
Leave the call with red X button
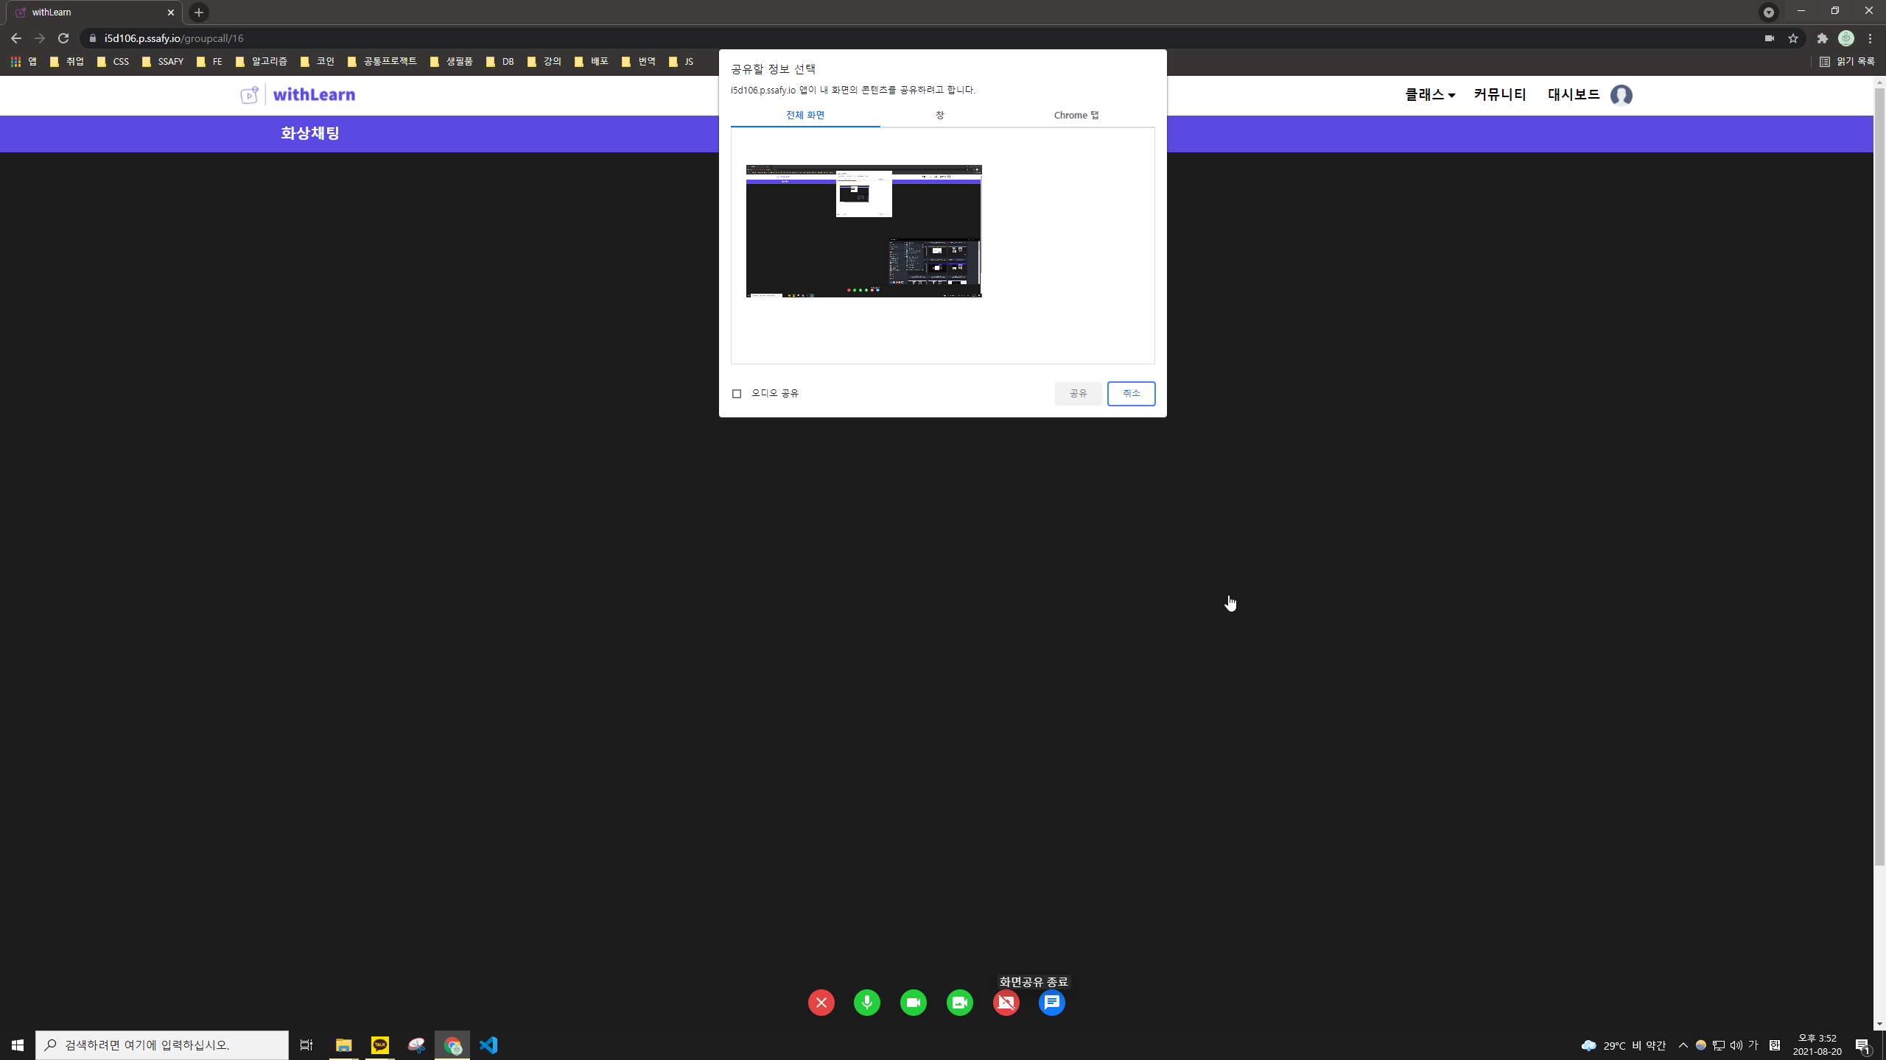(x=821, y=1003)
